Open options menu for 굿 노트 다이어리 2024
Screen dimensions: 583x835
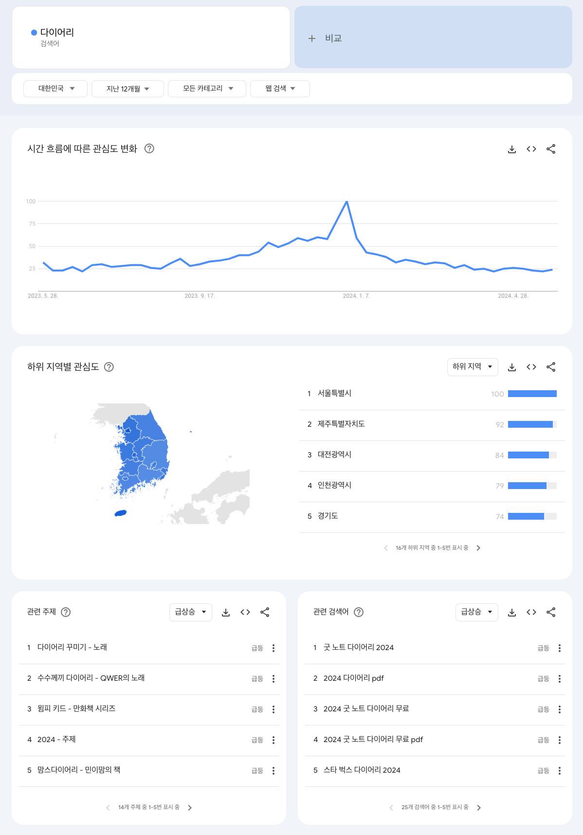pyautogui.click(x=559, y=648)
